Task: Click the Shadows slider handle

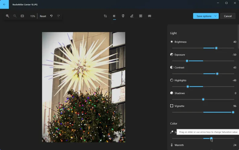Action: pyautogui.click(x=203, y=99)
